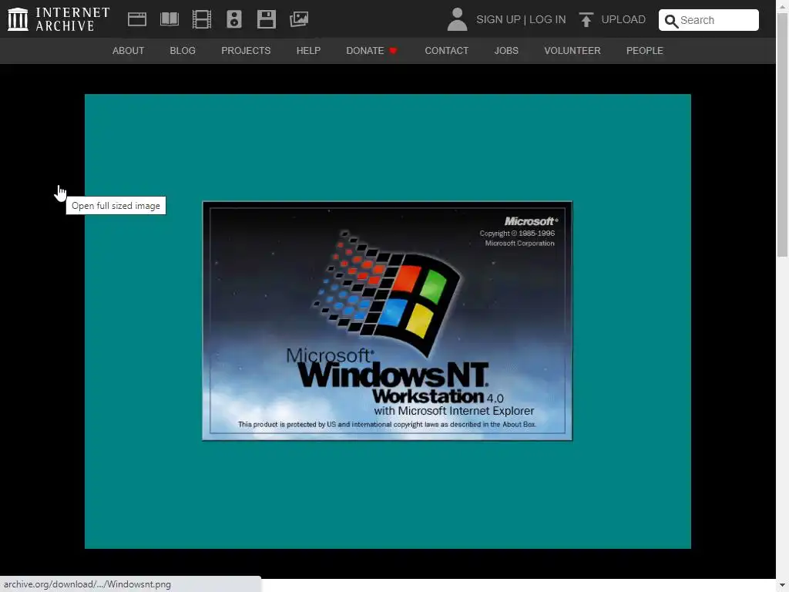The width and height of the screenshot is (789, 592).
Task: Open the Internet Archive home logo
Action: pyautogui.click(x=59, y=19)
